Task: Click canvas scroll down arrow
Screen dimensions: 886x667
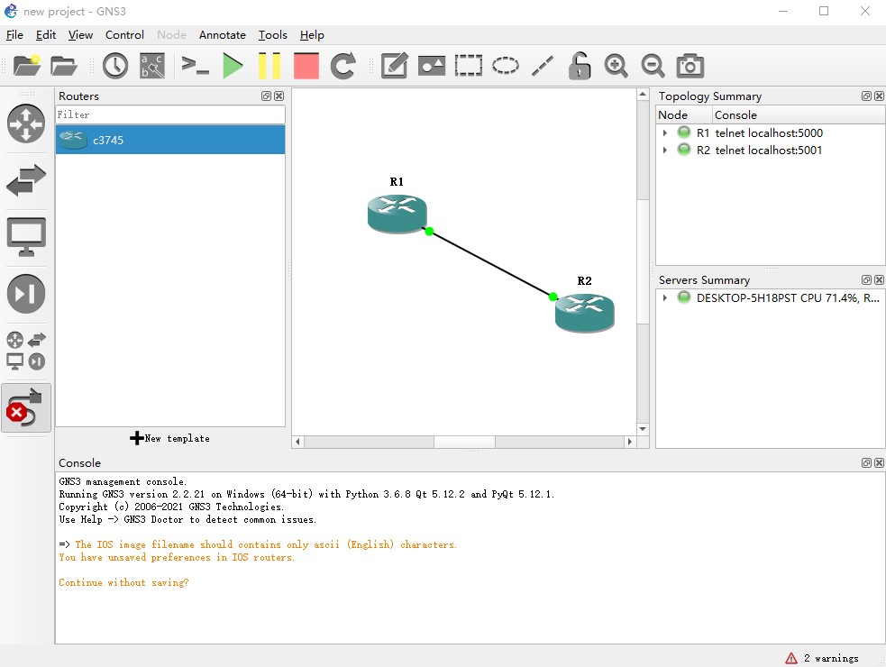Action: click(643, 429)
